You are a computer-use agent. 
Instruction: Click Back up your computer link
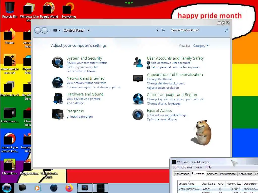tap(82, 67)
